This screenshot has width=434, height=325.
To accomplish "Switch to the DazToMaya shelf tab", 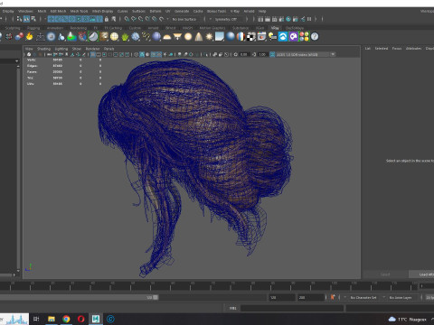I will 295,28.
